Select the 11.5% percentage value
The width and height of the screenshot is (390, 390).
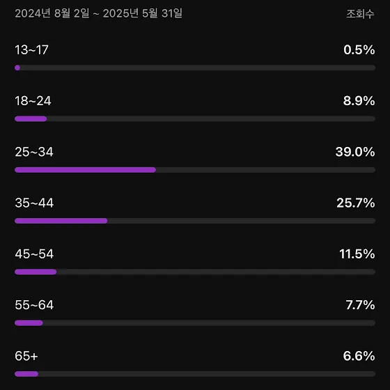[x=357, y=253]
